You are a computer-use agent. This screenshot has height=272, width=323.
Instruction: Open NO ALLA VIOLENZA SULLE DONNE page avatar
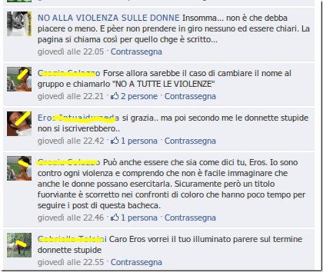[x=19, y=24]
